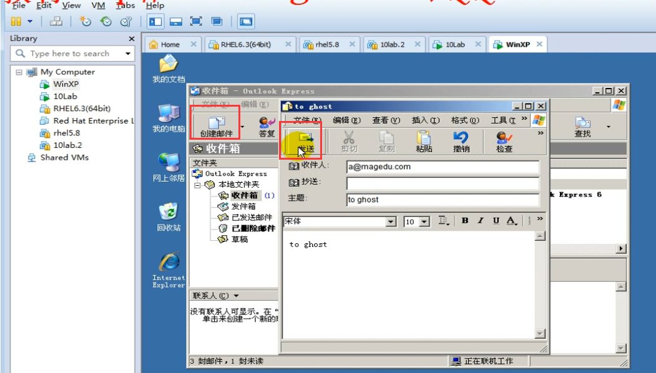Click the Unity mode icon
This screenshot has width=656, height=373.
pyautogui.click(x=217, y=21)
